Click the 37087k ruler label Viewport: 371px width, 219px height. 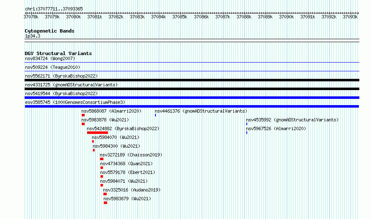[223, 17]
